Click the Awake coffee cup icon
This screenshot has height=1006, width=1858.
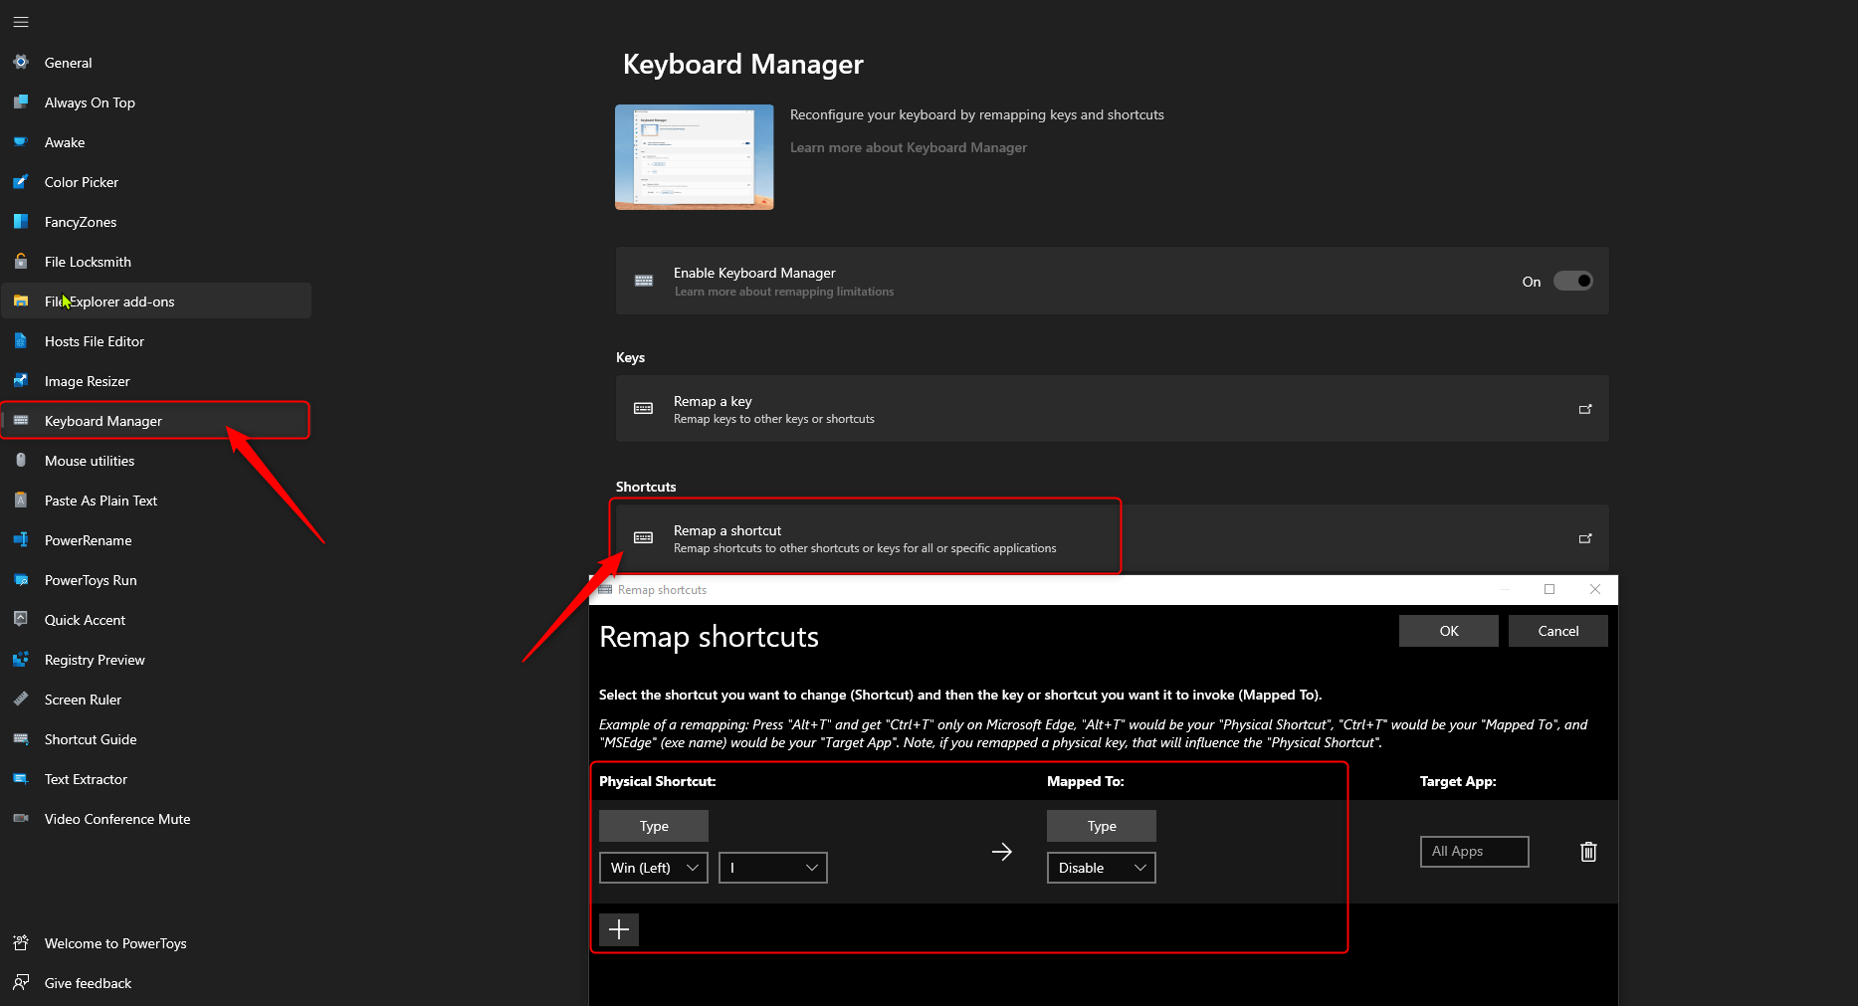pos(21,141)
